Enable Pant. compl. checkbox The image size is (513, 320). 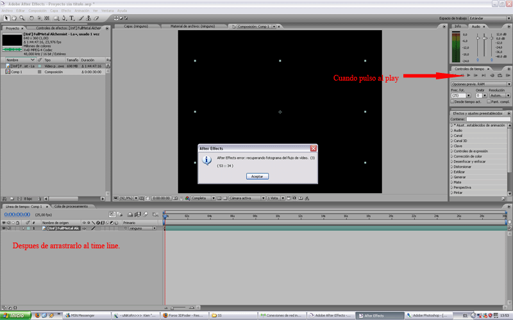pyautogui.click(x=489, y=102)
